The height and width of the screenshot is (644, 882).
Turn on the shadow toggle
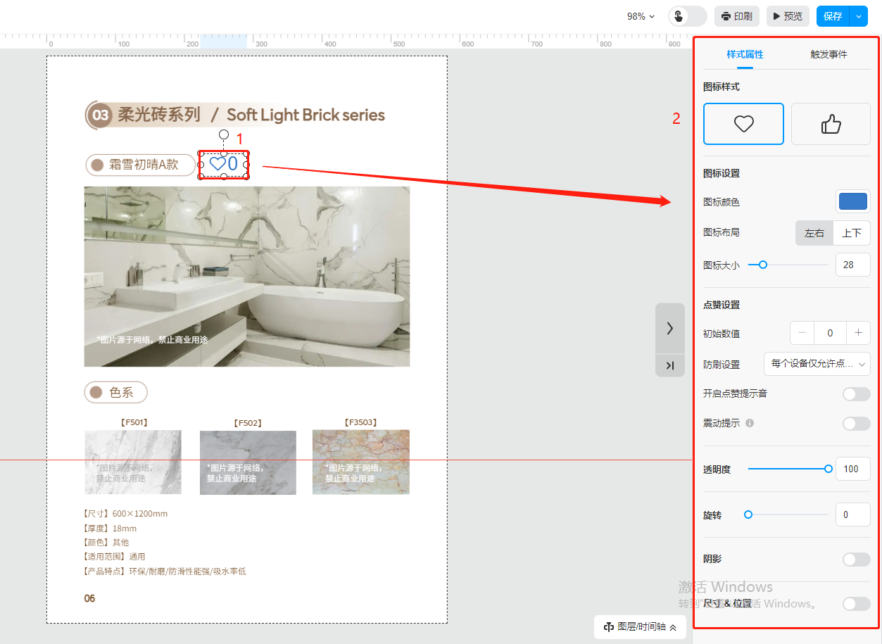coord(856,560)
